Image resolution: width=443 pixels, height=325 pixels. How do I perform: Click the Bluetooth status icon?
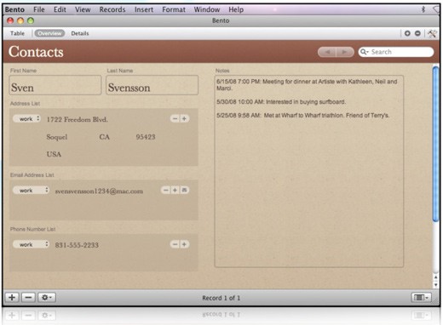click(x=423, y=9)
